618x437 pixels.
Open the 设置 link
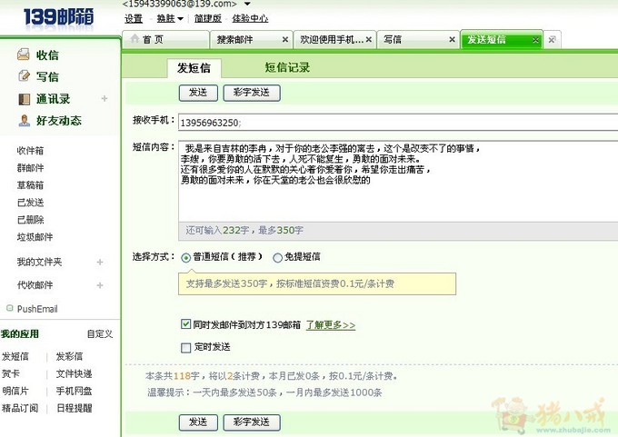134,18
